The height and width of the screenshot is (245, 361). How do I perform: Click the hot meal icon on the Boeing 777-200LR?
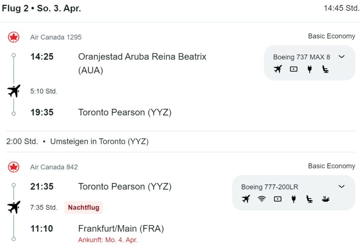click(x=325, y=199)
